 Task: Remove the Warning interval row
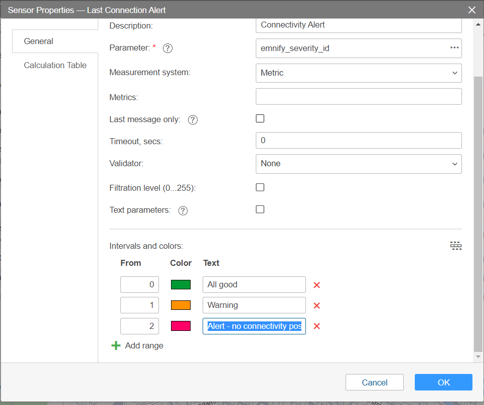[316, 305]
